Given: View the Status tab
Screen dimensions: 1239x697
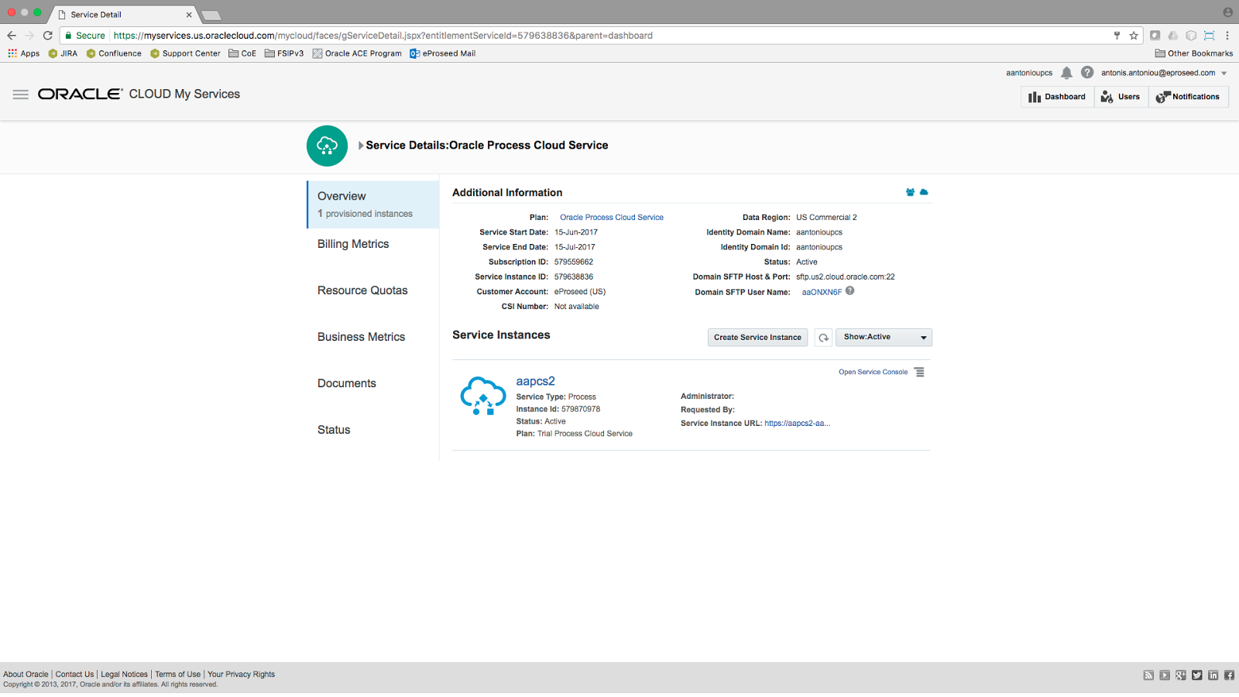Looking at the screenshot, I should (334, 430).
